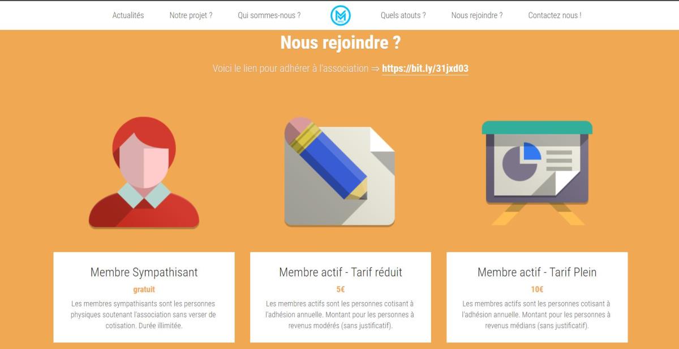This screenshot has width=679, height=349.
Task: Click the sympathisants description paragraph
Action: (144, 315)
